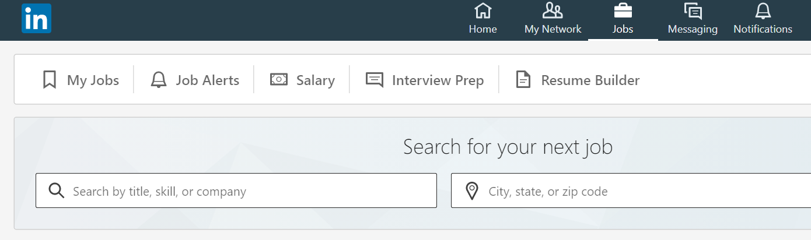
Task: Open the Interview Prep text link
Action: pos(438,80)
